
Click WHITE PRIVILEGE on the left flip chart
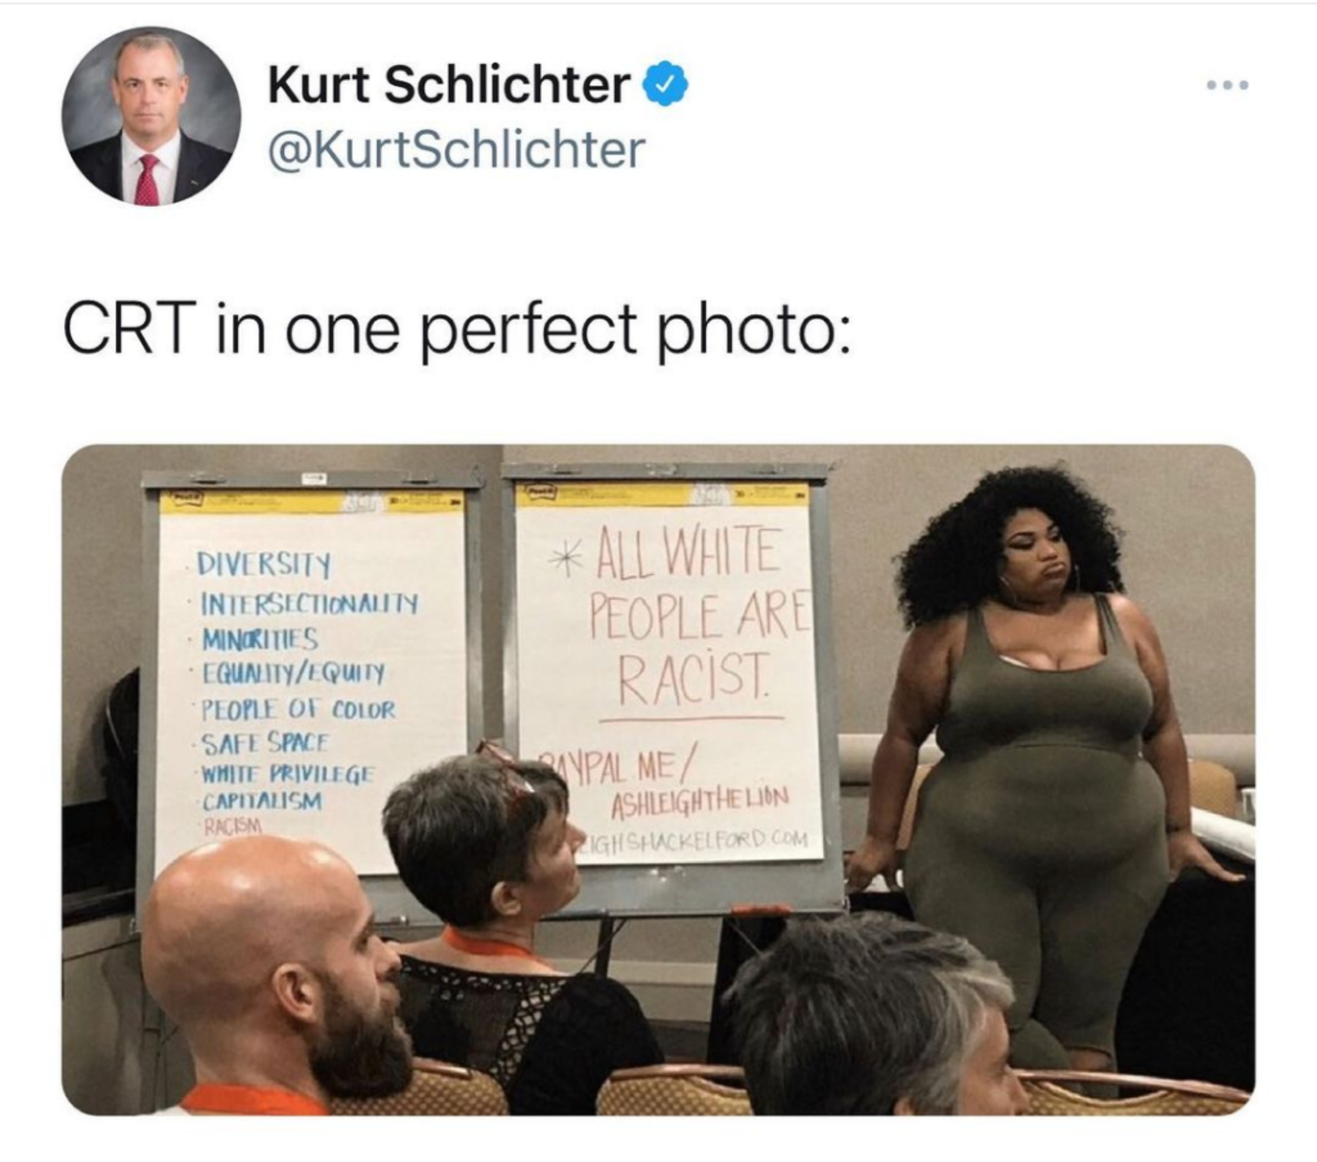(x=286, y=773)
